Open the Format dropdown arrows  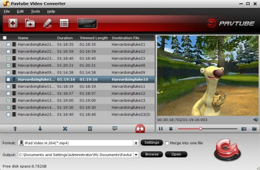pyautogui.click(x=136, y=143)
